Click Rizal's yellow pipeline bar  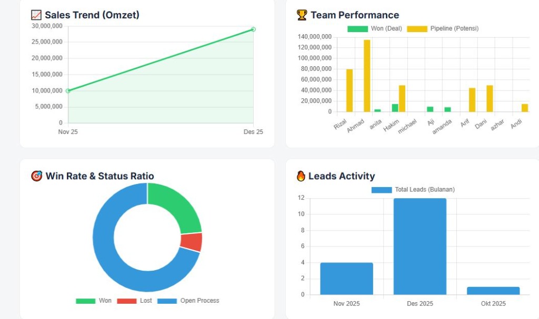[350, 90]
